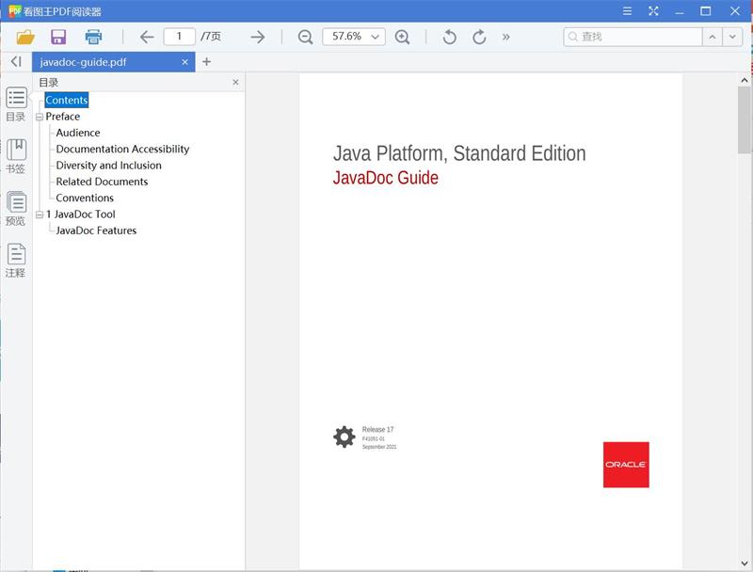Image resolution: width=753 pixels, height=572 pixels.
Task: Open JavaDoc Features outline entry
Action: coord(96,230)
